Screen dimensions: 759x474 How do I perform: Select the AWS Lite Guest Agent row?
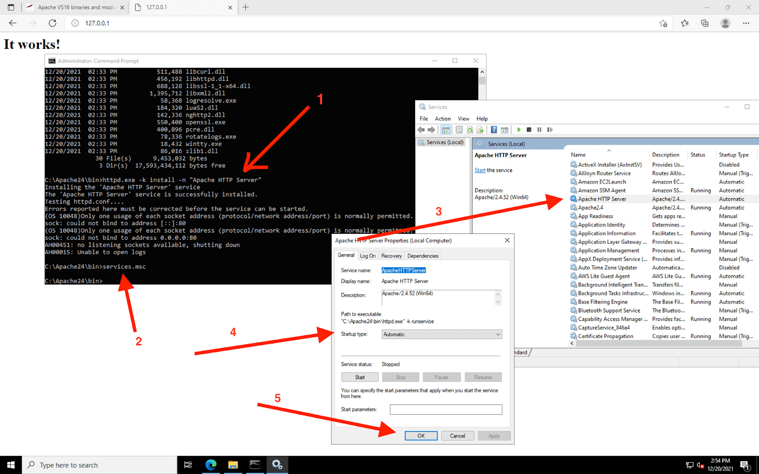pos(663,276)
